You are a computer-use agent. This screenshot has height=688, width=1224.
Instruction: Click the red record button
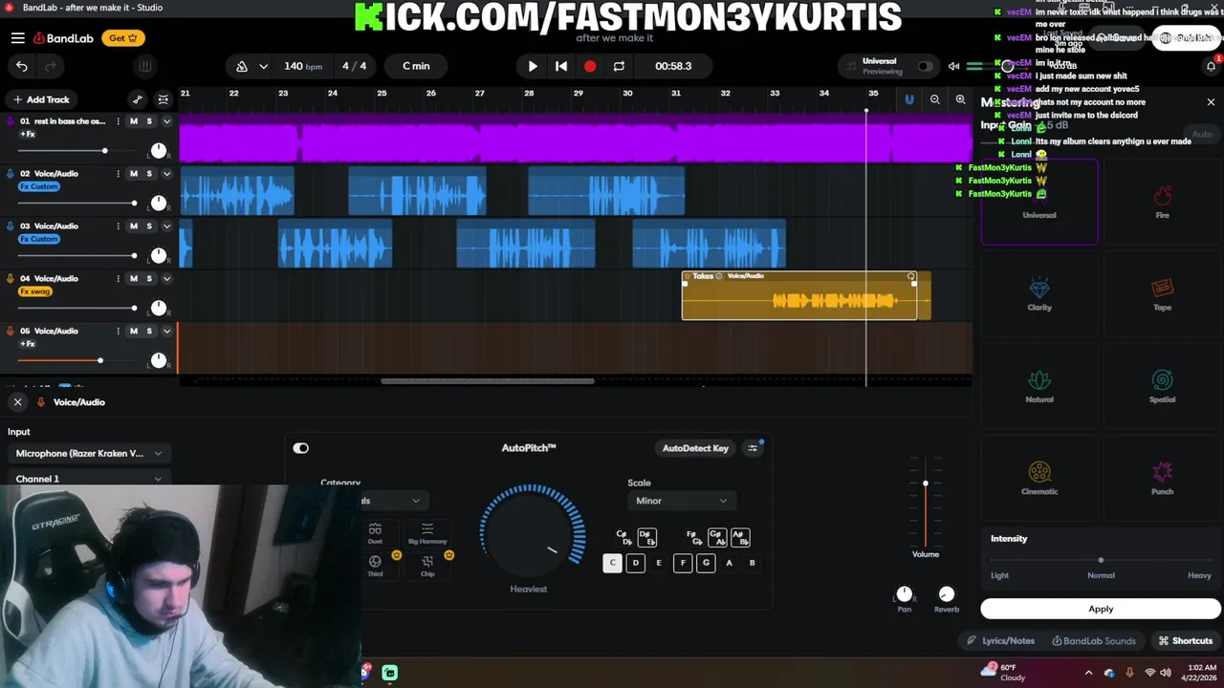[590, 66]
